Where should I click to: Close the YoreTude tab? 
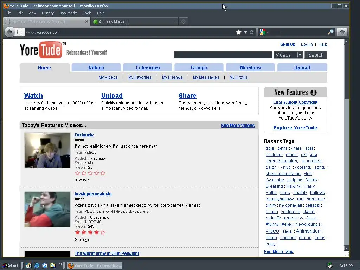(x=86, y=21)
